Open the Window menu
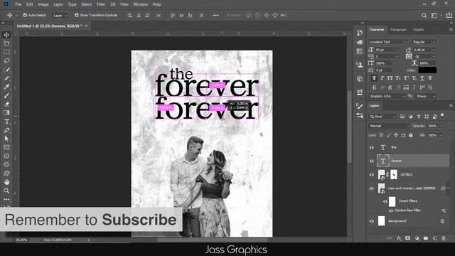Image resolution: width=455 pixels, height=256 pixels. 141,4
